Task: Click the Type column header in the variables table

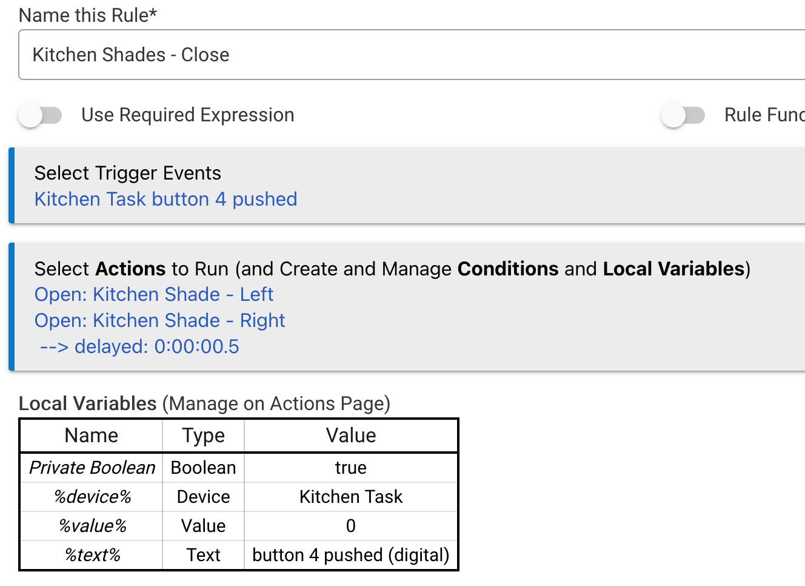Action: pos(203,436)
